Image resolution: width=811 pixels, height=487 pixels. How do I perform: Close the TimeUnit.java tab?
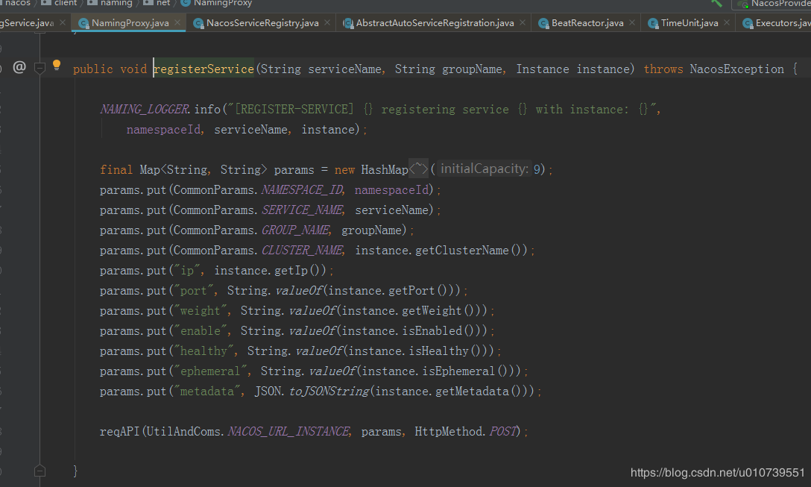(x=727, y=23)
